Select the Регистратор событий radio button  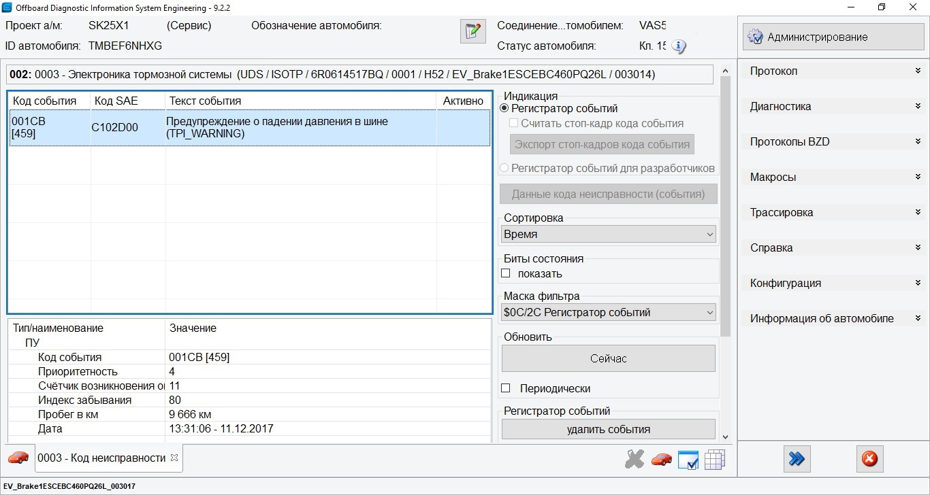point(504,108)
